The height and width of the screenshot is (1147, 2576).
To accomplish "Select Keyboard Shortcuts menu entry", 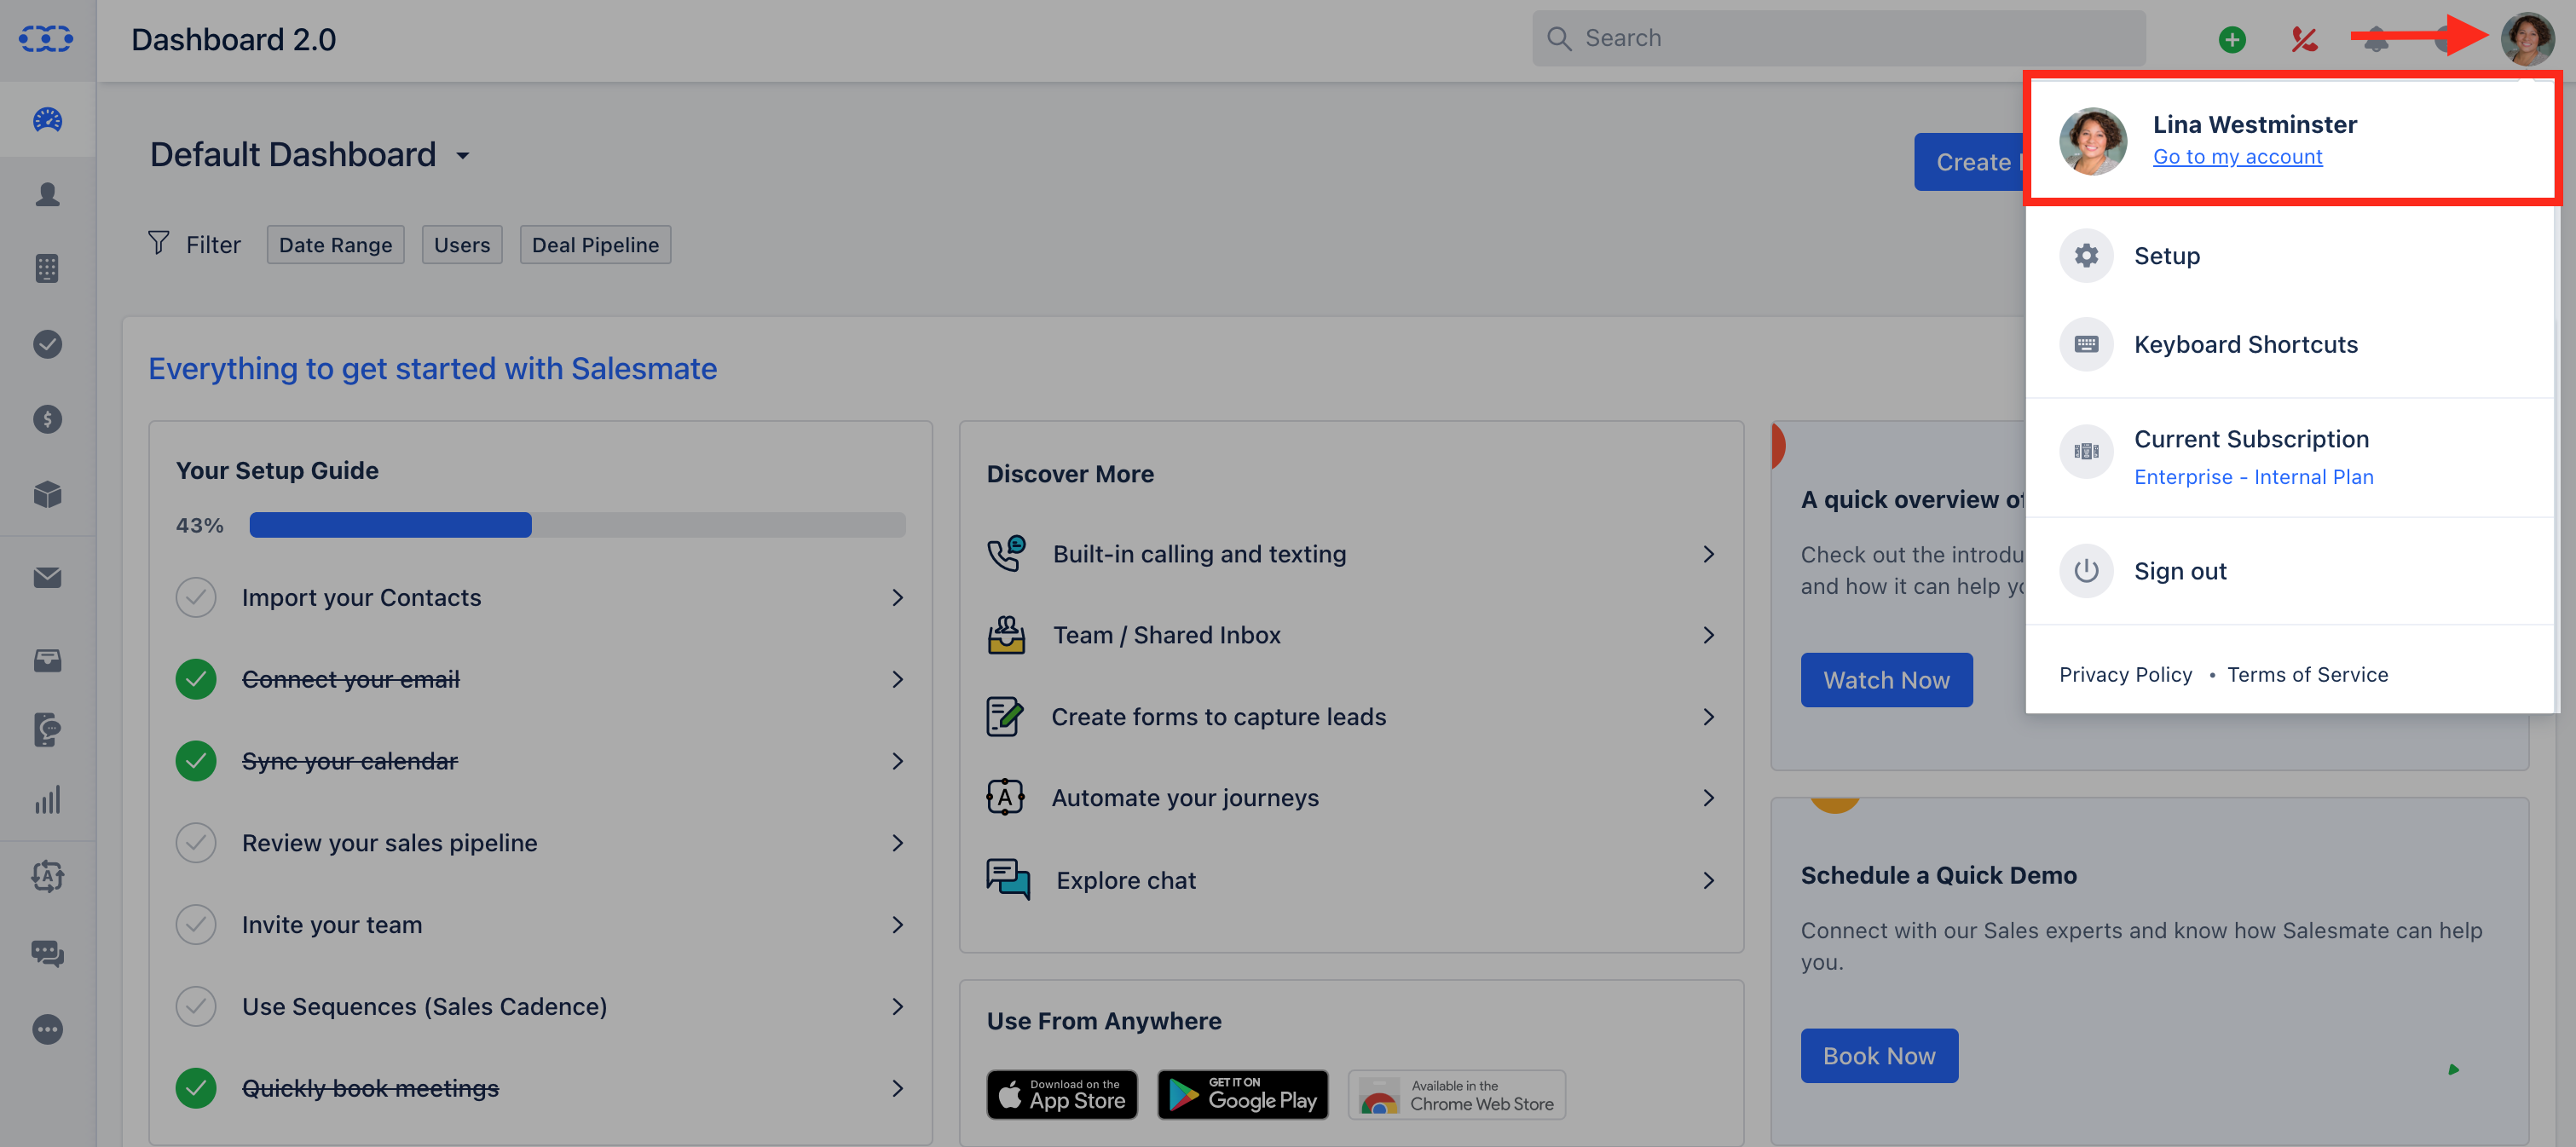I will (2290, 344).
